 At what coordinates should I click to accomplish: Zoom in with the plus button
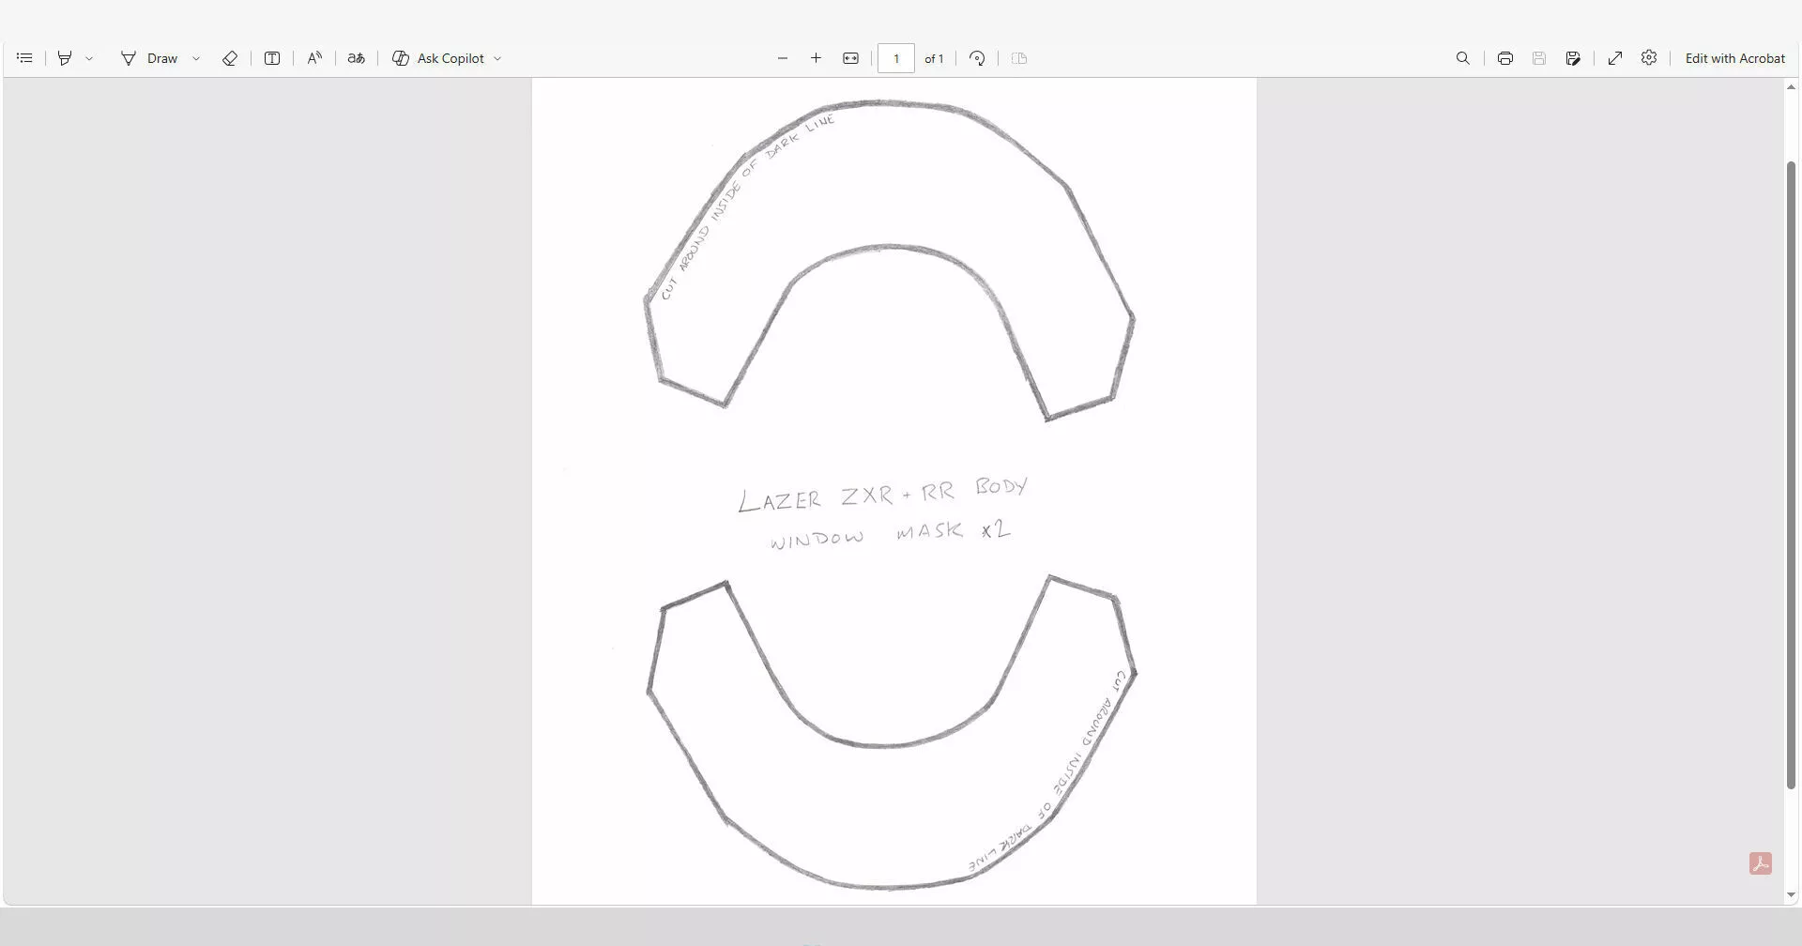pos(817,58)
